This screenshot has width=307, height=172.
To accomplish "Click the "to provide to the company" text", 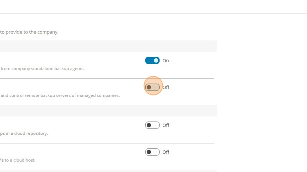I will coord(29,32).
